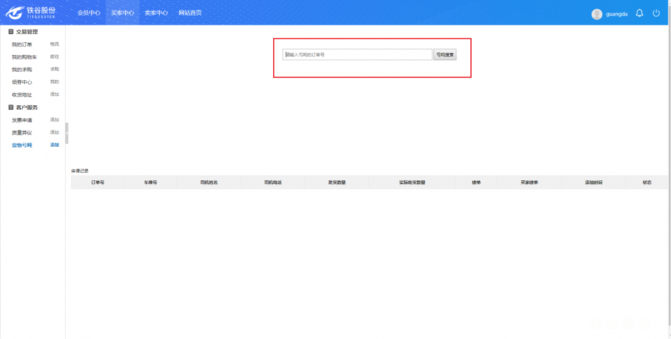Switch to the 买家中心 tab

pos(122,13)
